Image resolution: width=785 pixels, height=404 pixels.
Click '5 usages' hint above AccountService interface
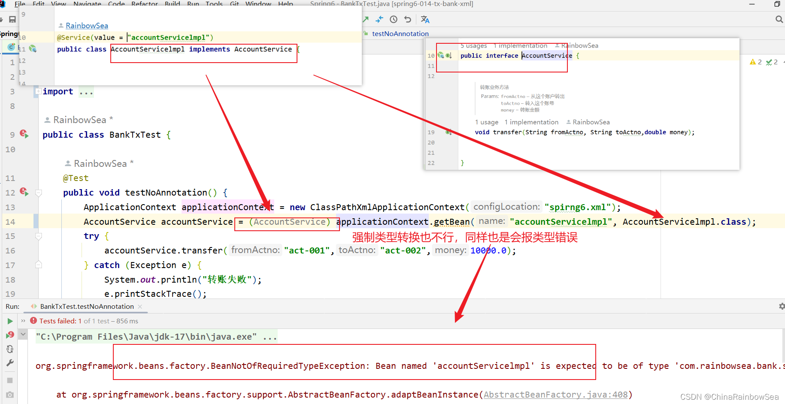(473, 45)
